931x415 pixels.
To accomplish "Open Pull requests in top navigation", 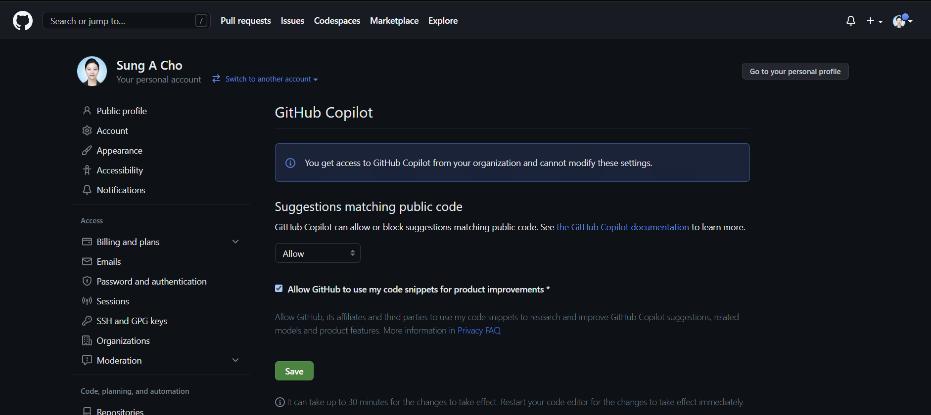I will [246, 21].
